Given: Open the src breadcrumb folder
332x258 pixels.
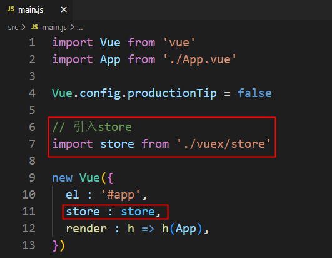Looking at the screenshot, I should pos(13,28).
